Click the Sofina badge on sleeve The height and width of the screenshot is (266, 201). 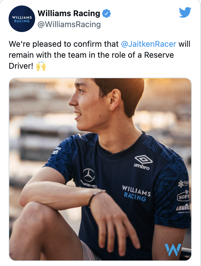click(x=183, y=196)
